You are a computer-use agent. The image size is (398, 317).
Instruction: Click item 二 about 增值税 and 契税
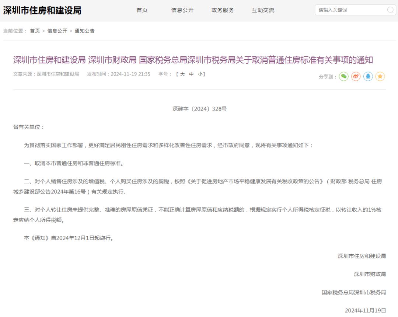coord(198,187)
